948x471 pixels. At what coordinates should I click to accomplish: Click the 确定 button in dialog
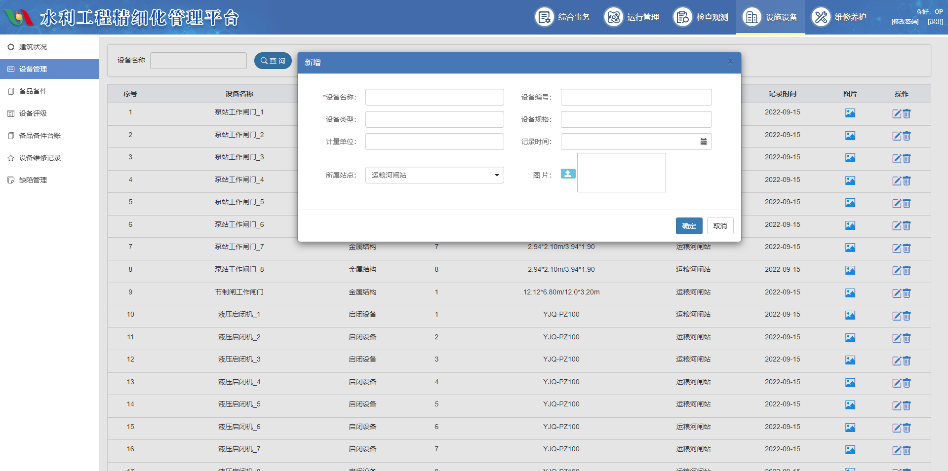tap(689, 226)
